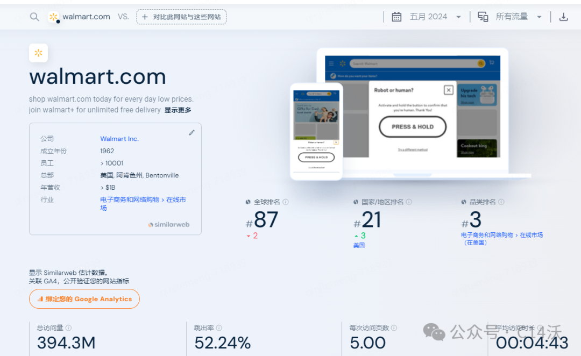Click the devices traffic icon

click(483, 17)
